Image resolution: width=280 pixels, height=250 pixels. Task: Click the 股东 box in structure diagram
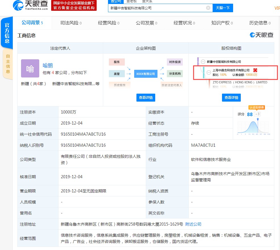point(117,62)
